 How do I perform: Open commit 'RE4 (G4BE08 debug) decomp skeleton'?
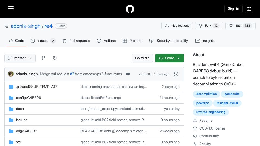click(x=114, y=131)
